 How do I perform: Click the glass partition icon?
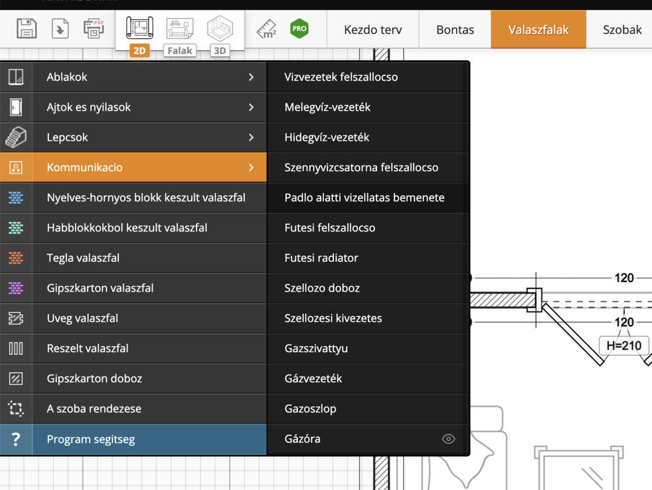pyautogui.click(x=16, y=318)
